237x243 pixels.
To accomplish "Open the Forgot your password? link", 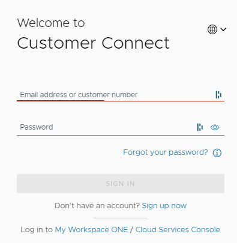I will tap(166, 152).
